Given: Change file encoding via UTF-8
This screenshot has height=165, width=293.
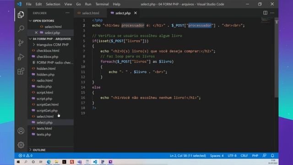Looking at the screenshot, I should coord(232,156).
